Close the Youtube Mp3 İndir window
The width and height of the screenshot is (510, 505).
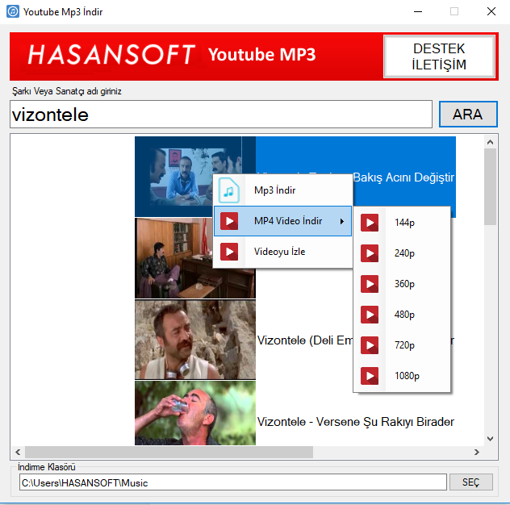491,12
